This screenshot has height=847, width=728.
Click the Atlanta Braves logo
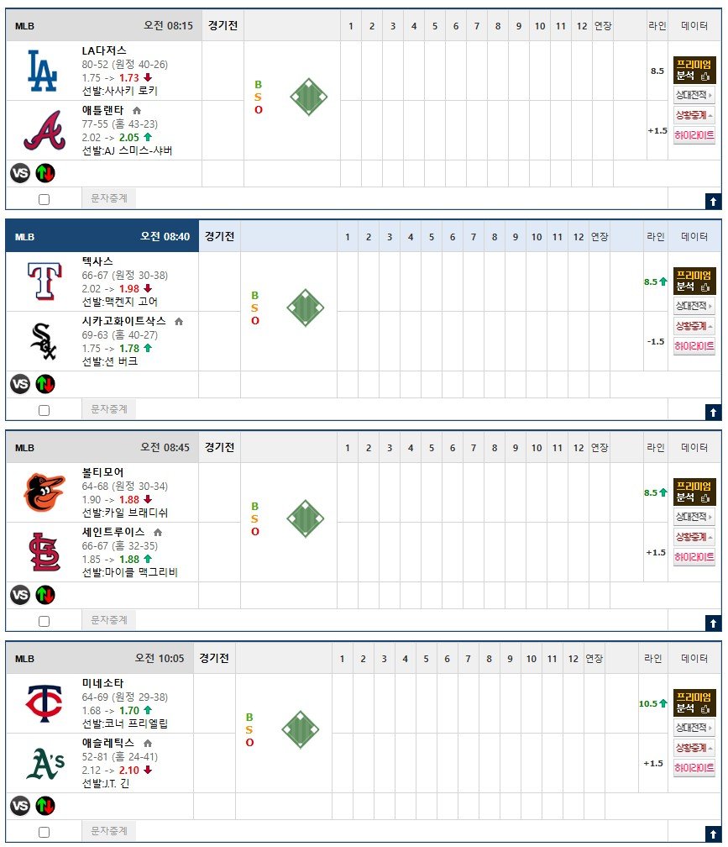coord(45,130)
